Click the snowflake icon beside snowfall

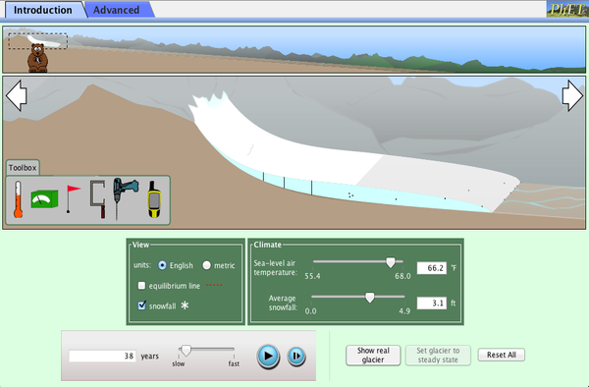[185, 305]
